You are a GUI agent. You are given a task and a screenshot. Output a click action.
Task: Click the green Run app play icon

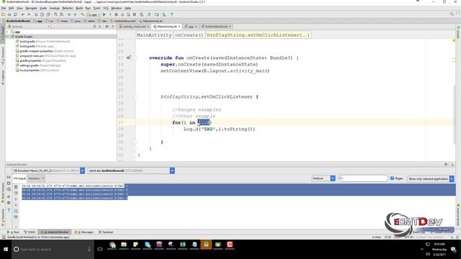pos(104,14)
